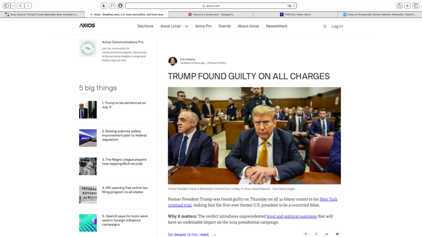Click Safari's Share button in toolbar

399,6
